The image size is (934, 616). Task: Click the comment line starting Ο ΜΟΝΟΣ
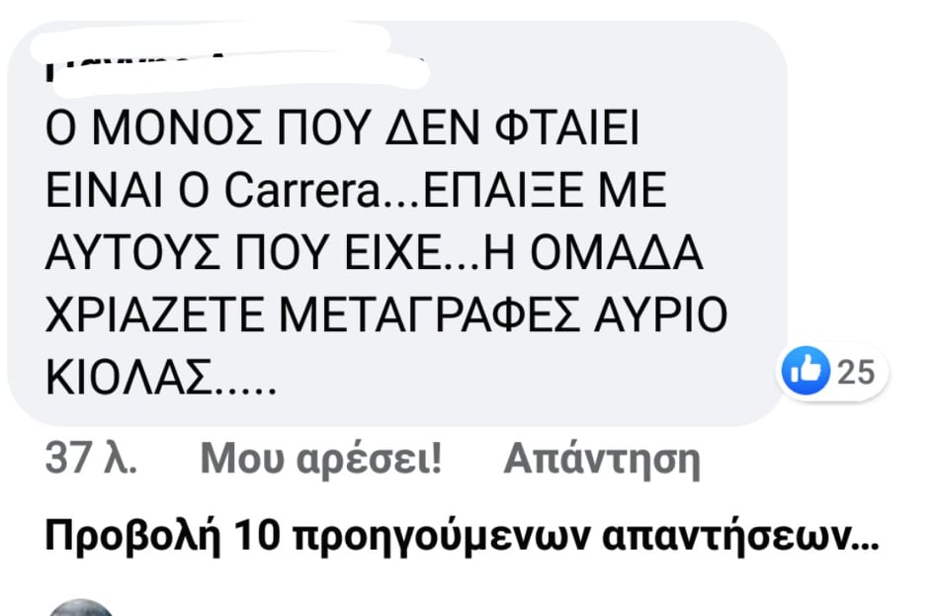click(x=342, y=129)
